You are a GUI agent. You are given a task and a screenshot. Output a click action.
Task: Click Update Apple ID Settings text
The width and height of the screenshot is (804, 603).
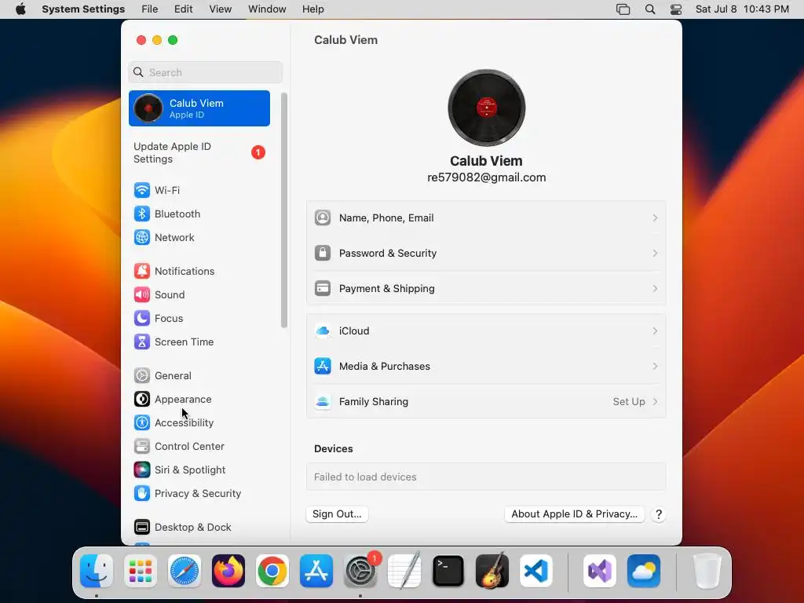click(172, 153)
